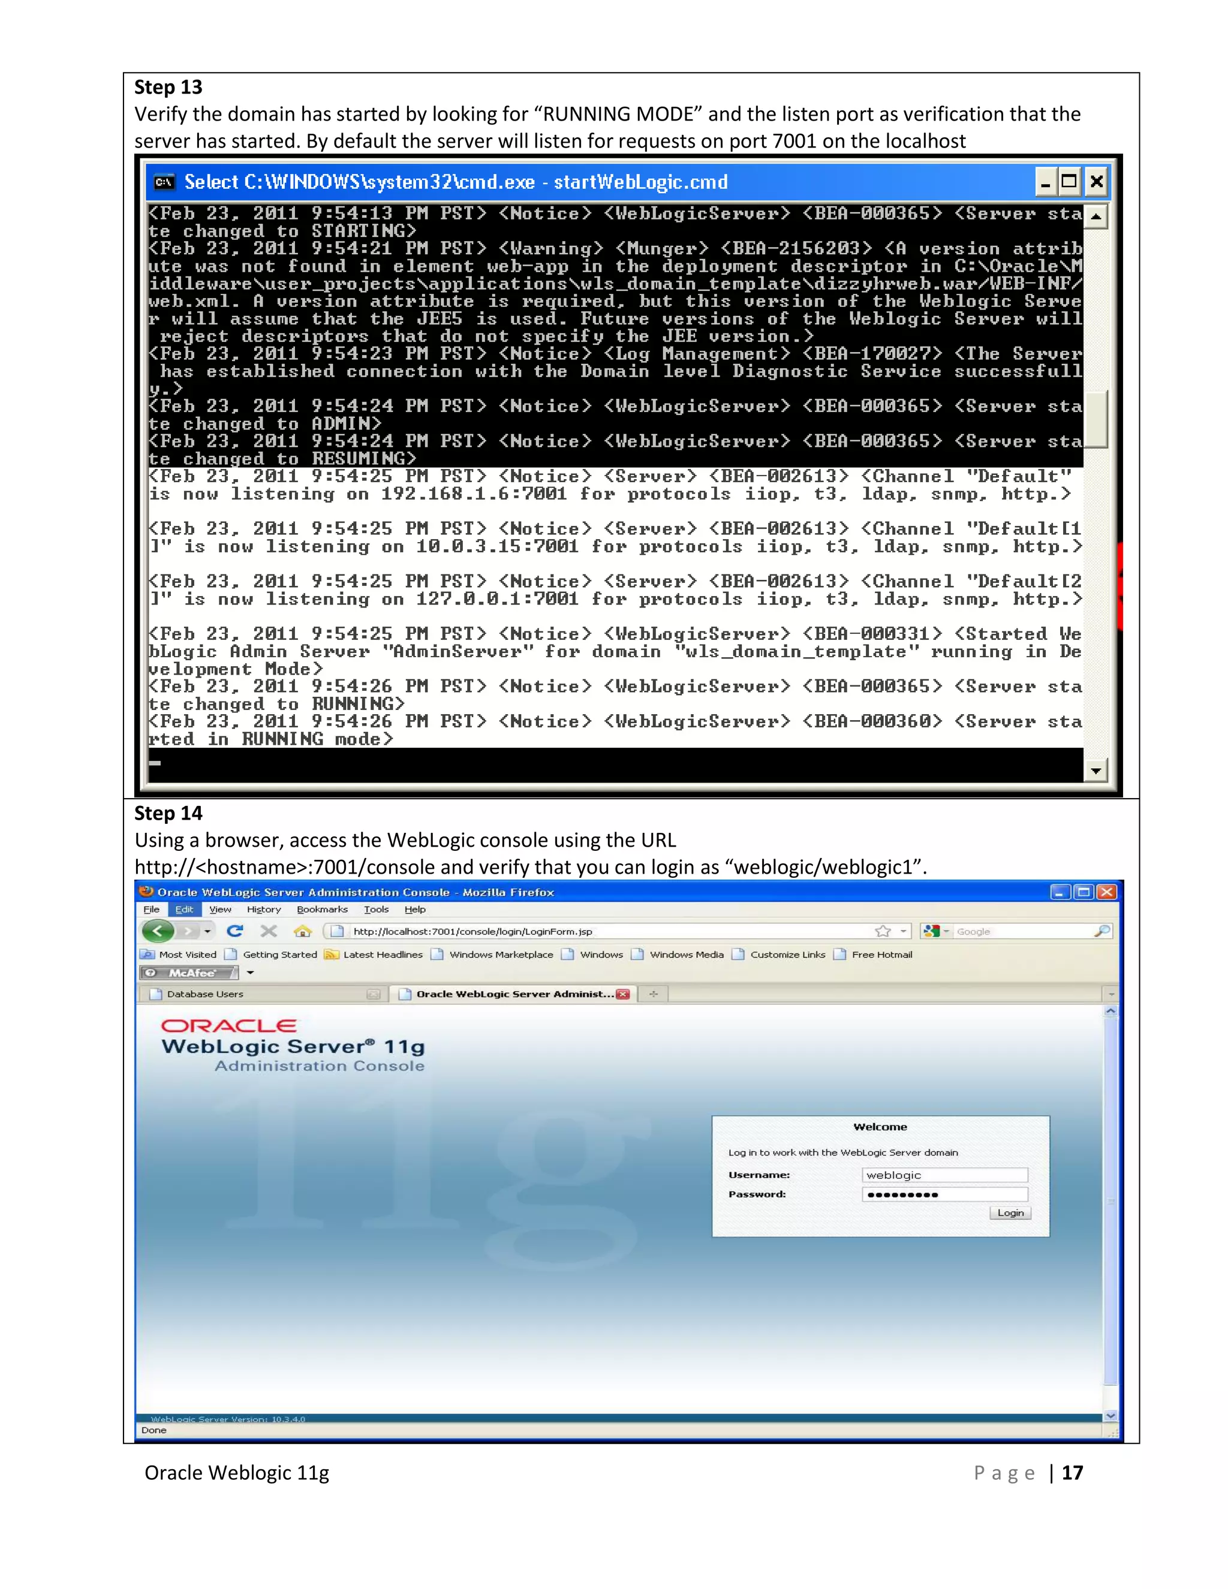Open the Most Visited bookmarks folder
The width and height of the screenshot is (1228, 1589).
(179, 955)
